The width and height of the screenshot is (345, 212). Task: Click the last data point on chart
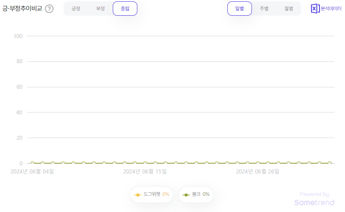coord(329,163)
